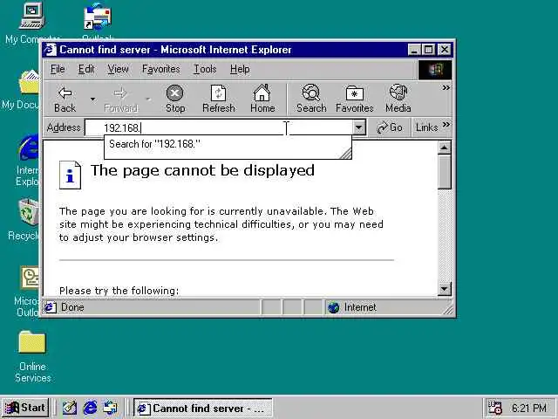Open the File menu

pyautogui.click(x=58, y=69)
